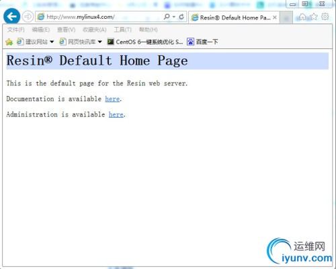Open the 收藏夹(A) menu
The height and width of the screenshot is (269, 336).
(x=95, y=30)
